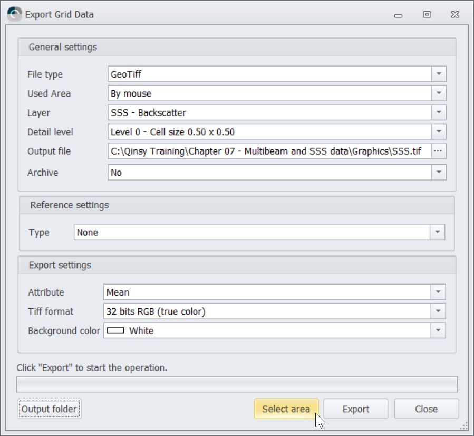This screenshot has width=474, height=436.
Task: Maximize the Export Grid Data dialog
Action: 427,15
